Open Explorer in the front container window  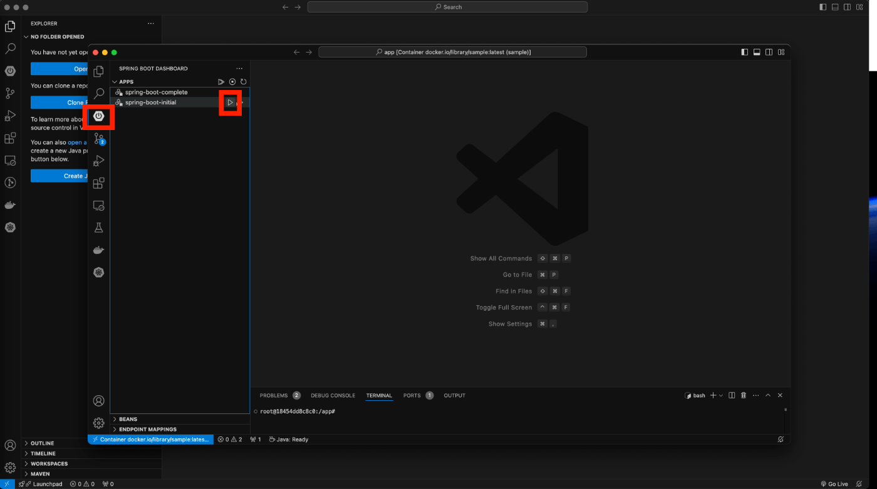click(98, 71)
